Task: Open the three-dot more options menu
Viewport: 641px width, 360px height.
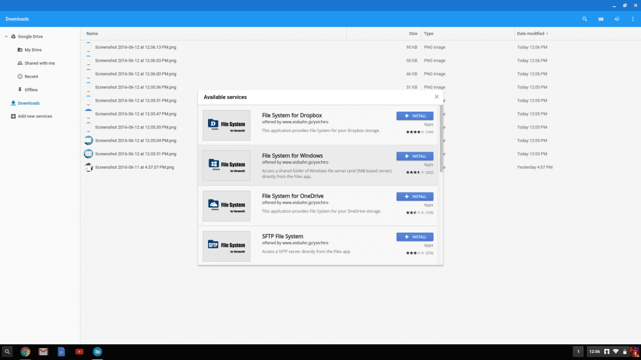Action: pyautogui.click(x=633, y=19)
